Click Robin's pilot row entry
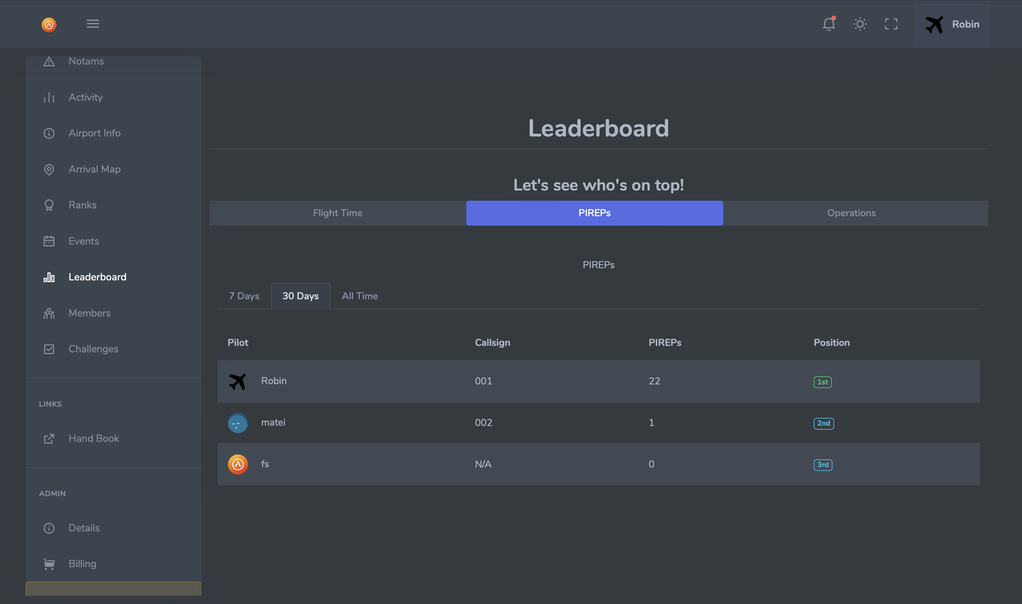The height and width of the screenshot is (604, 1022). (x=599, y=381)
